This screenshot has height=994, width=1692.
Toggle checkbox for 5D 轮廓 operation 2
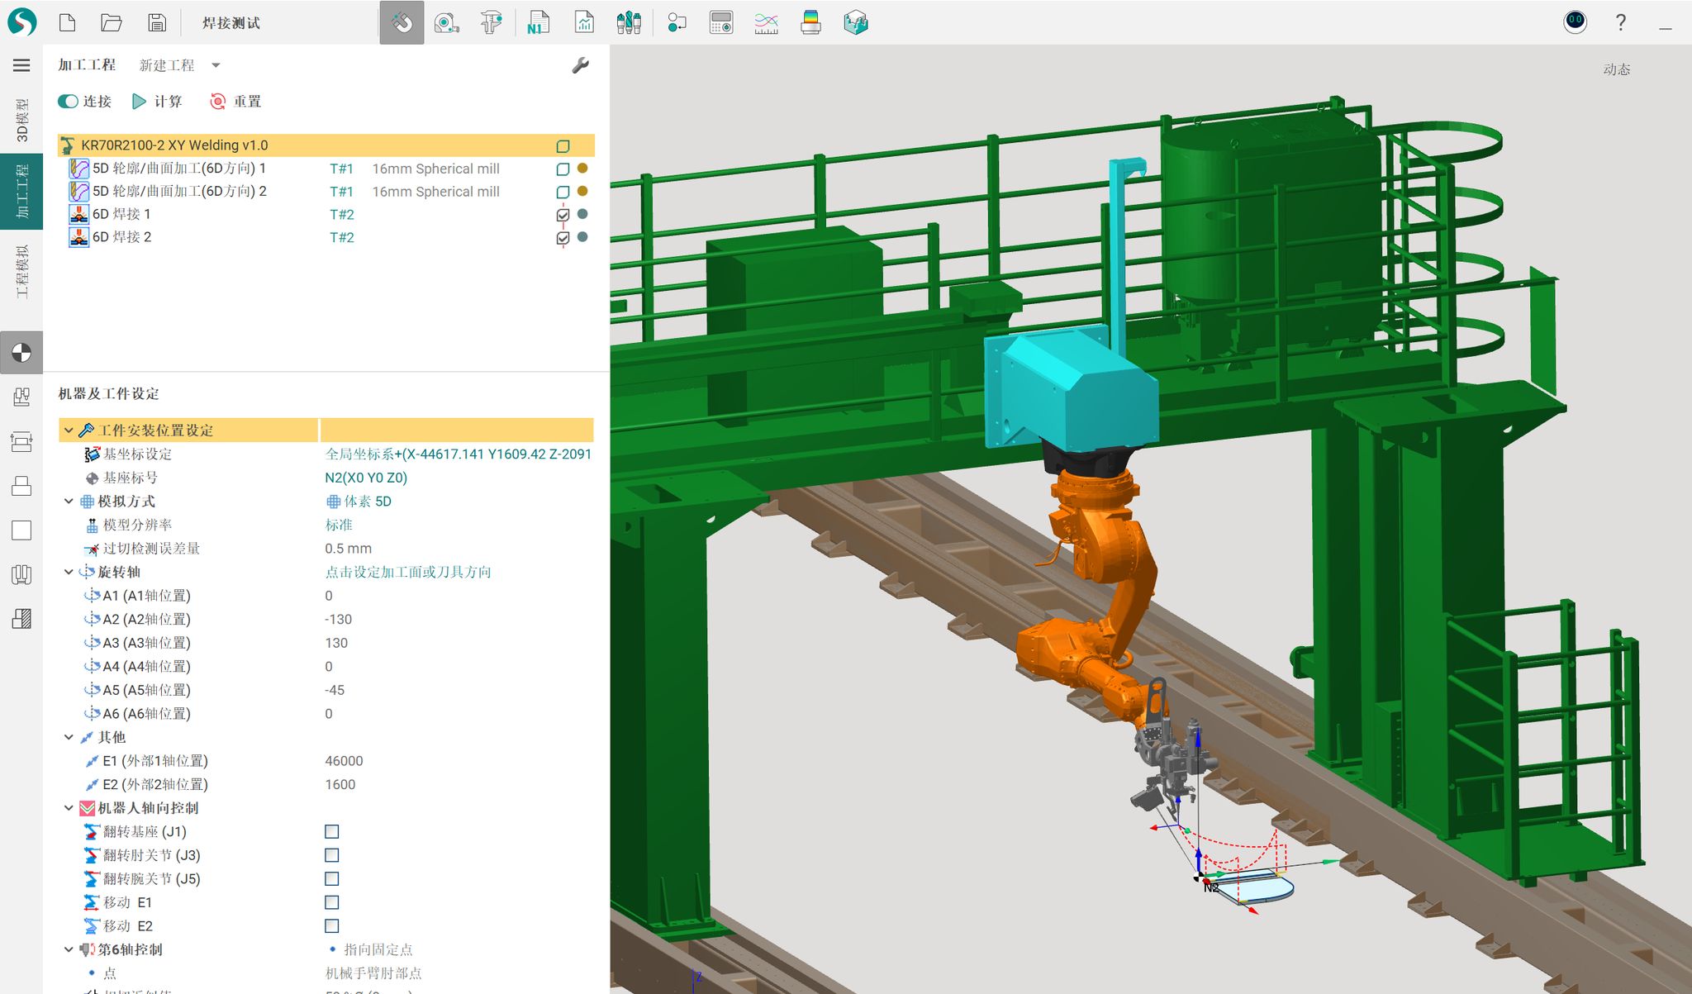click(563, 192)
